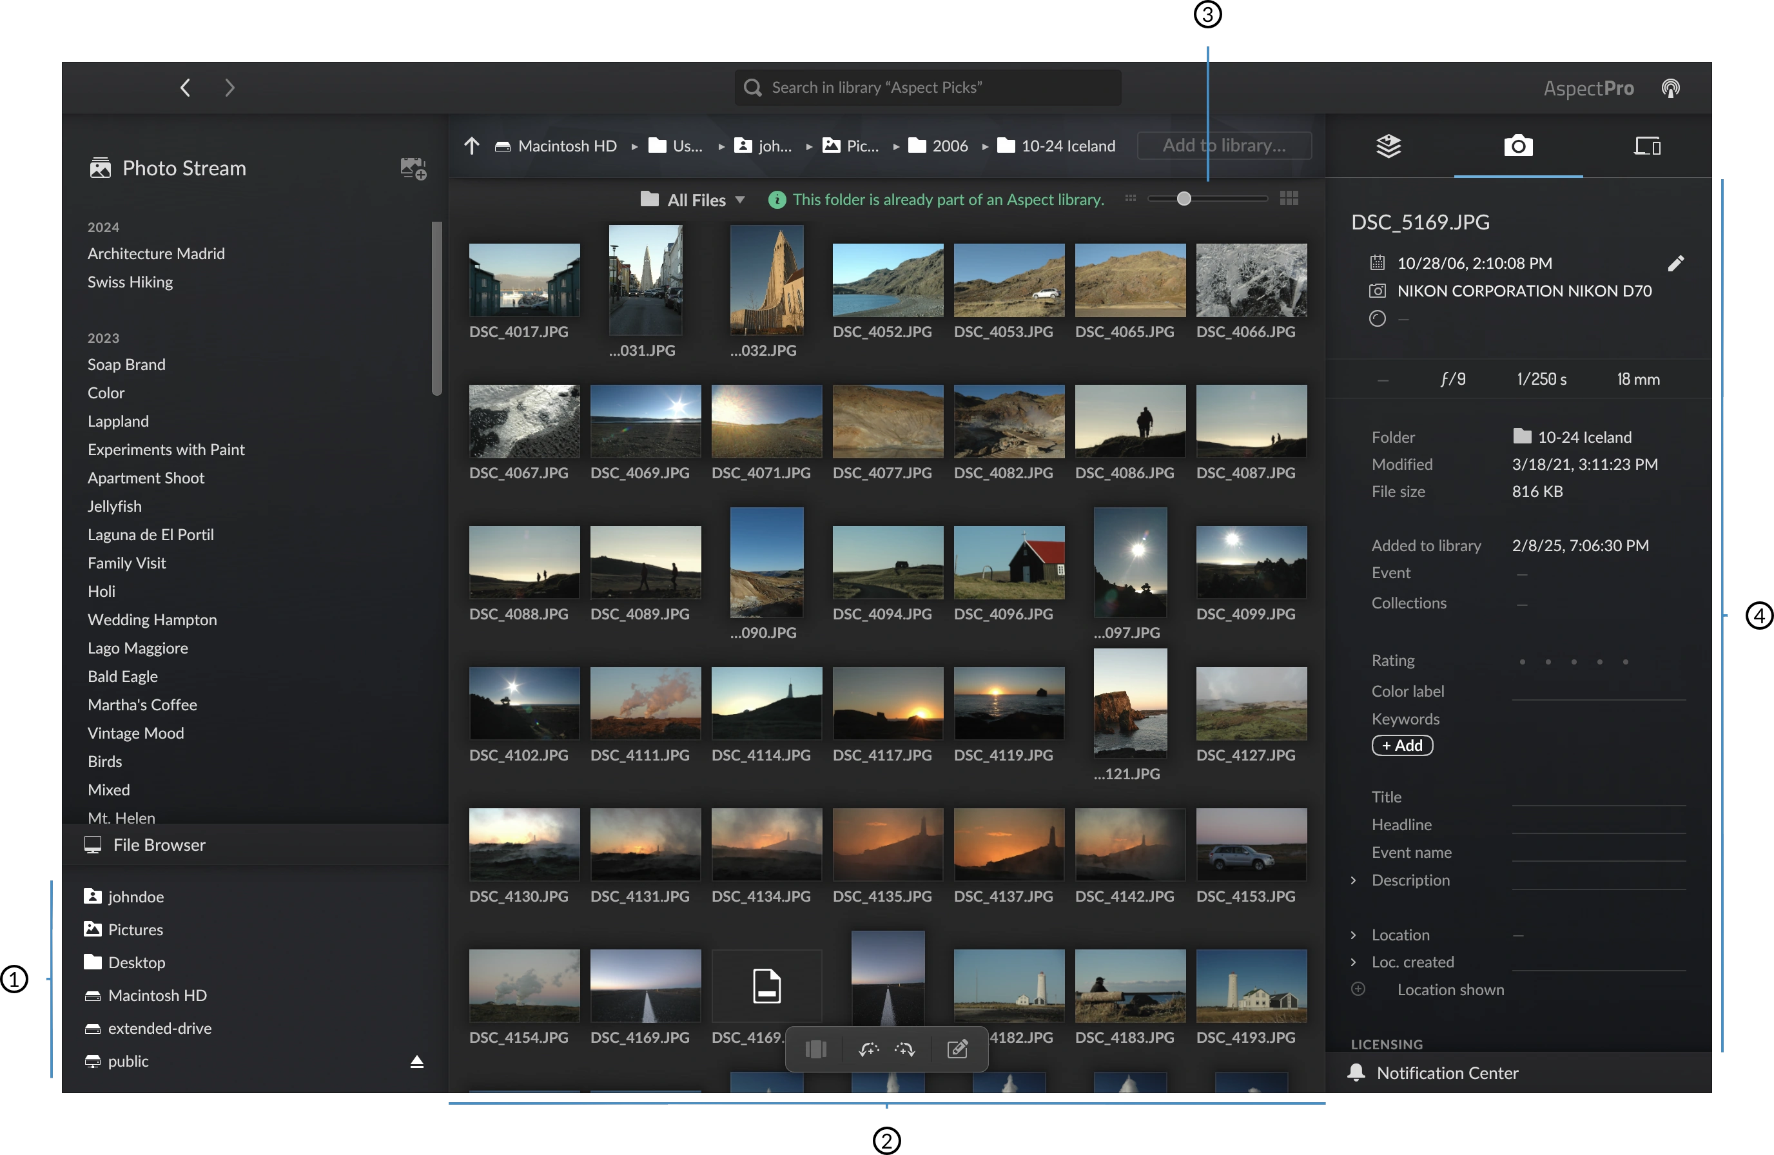
Task: Click the circular lens icon in the info panel
Action: click(1377, 318)
